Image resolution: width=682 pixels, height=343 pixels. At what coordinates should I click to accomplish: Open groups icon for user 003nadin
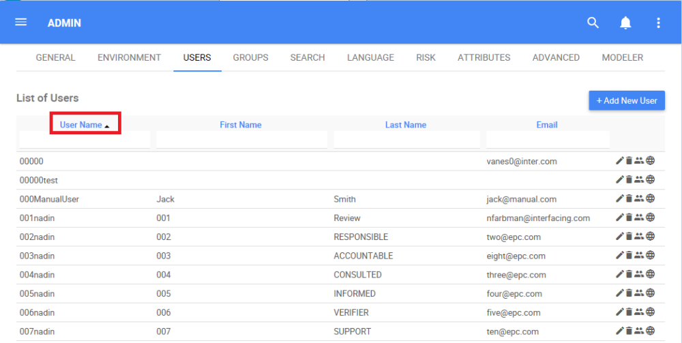coord(639,256)
